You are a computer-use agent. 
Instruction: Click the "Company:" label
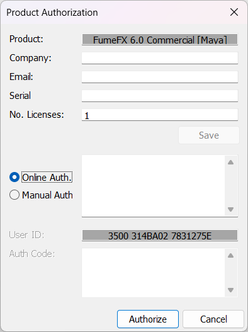30,58
